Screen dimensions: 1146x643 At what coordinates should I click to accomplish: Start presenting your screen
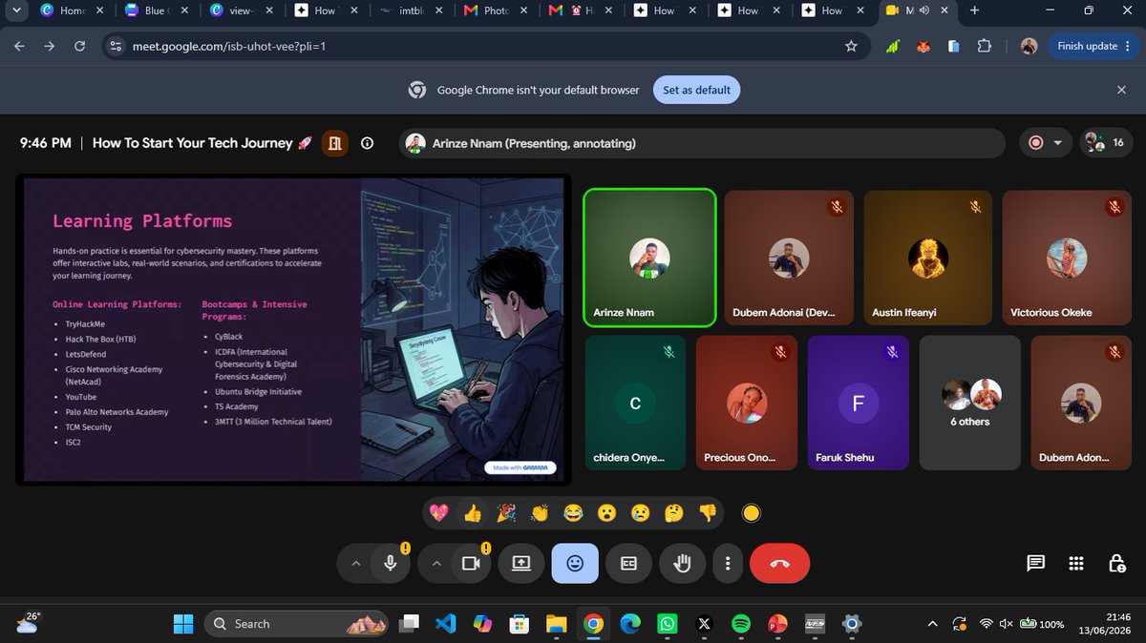tap(521, 563)
